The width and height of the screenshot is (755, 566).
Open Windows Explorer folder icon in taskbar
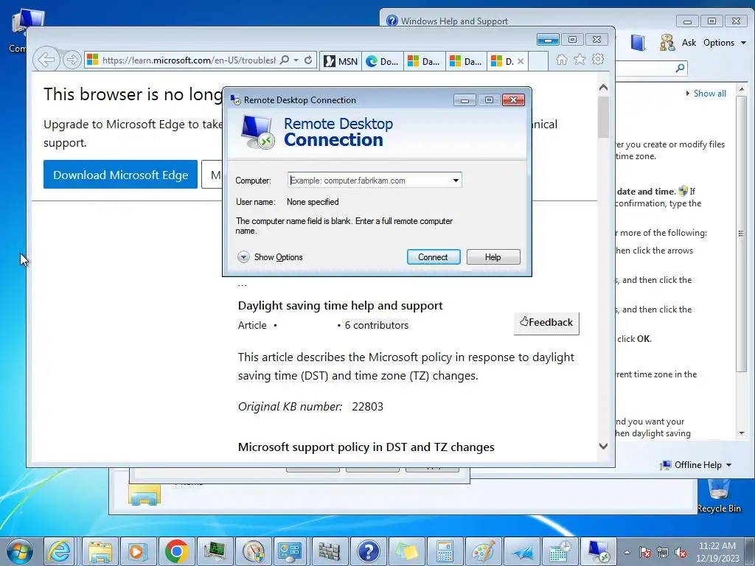click(x=100, y=551)
